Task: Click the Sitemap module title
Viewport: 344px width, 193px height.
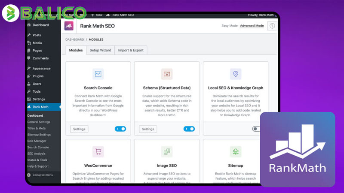Action: (x=236, y=166)
